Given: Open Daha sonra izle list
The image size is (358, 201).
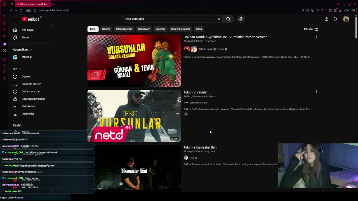Looking at the screenshot, I should click(x=30, y=91).
